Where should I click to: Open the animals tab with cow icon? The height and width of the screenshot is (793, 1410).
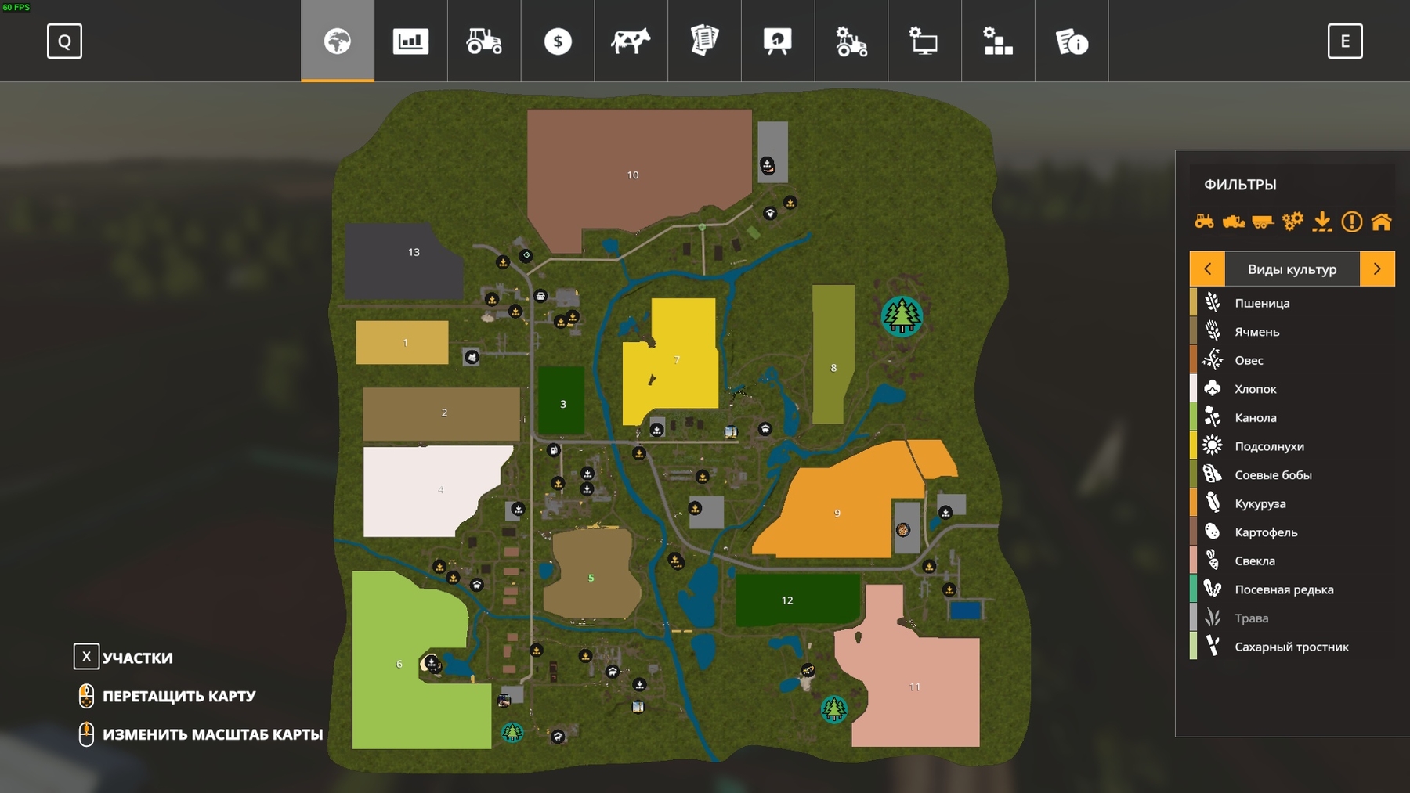click(x=631, y=41)
